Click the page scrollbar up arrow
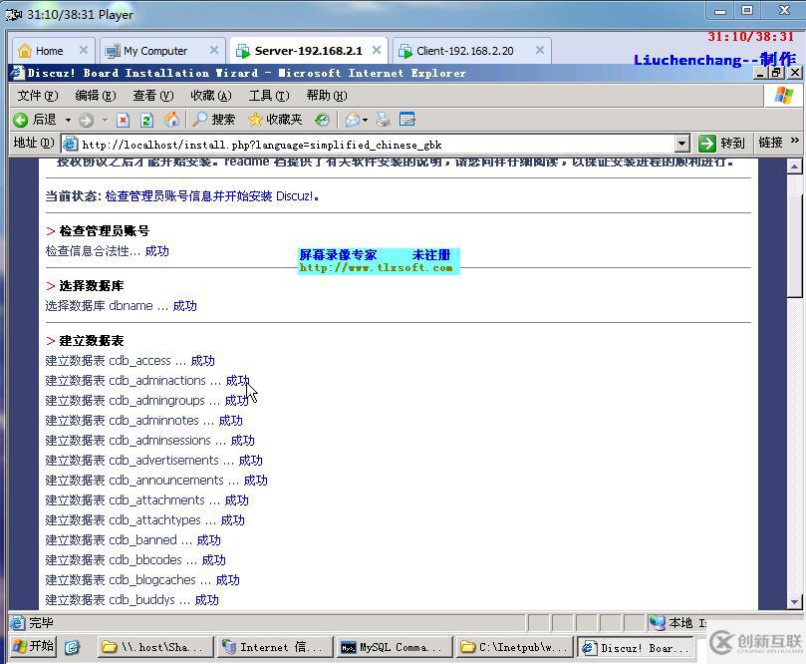The width and height of the screenshot is (806, 664). [795, 166]
